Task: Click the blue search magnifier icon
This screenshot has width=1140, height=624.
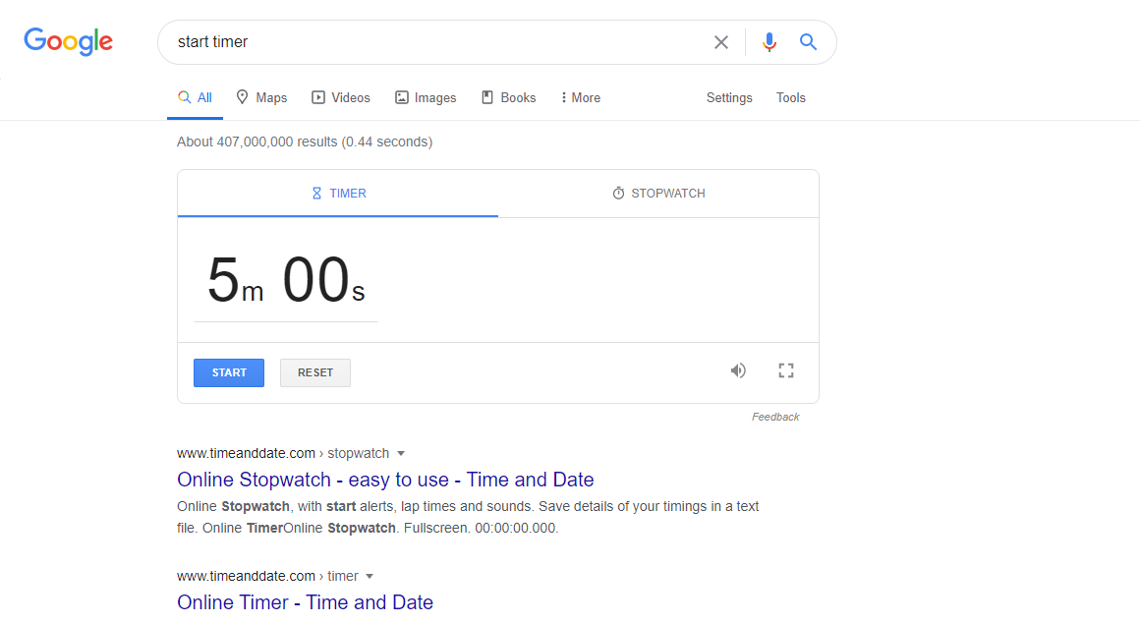Action: pos(808,42)
